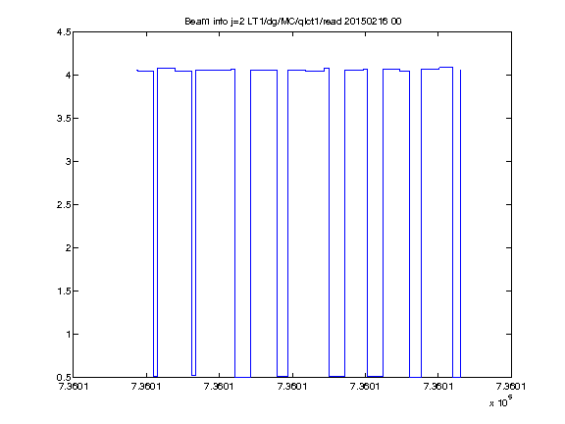Viewport: 565px width, 424px height.
Task: Click the y-axis label 1
Action: [x=68, y=335]
